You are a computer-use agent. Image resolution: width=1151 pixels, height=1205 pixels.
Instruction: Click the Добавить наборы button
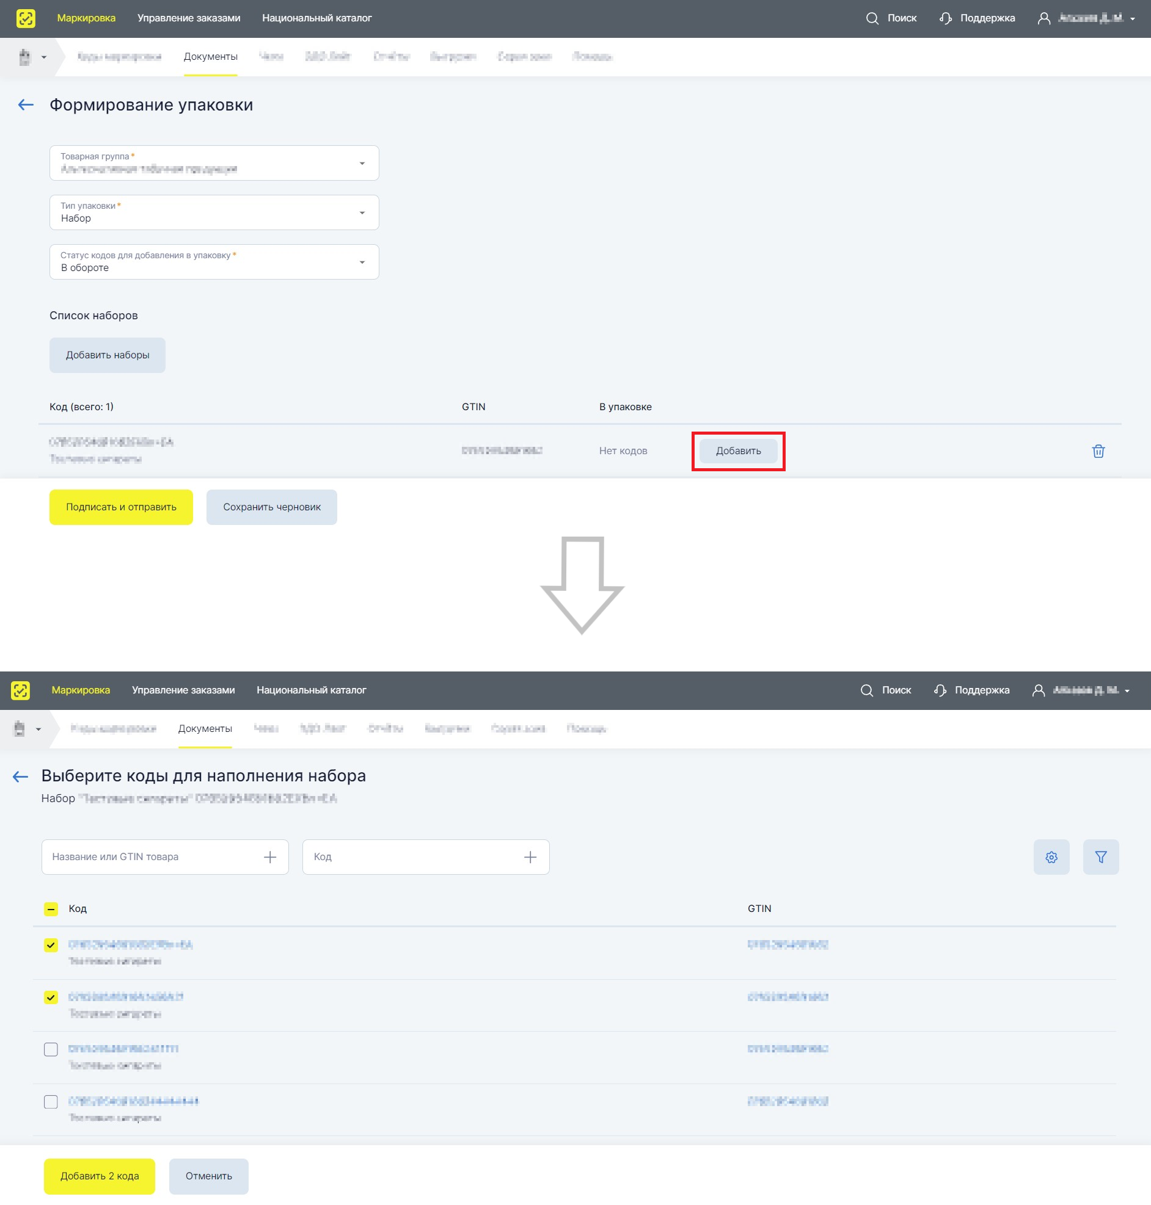coord(108,355)
